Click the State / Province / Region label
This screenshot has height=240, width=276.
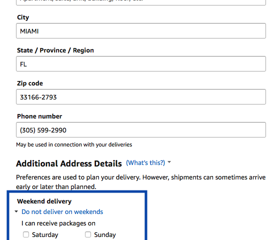(x=55, y=50)
